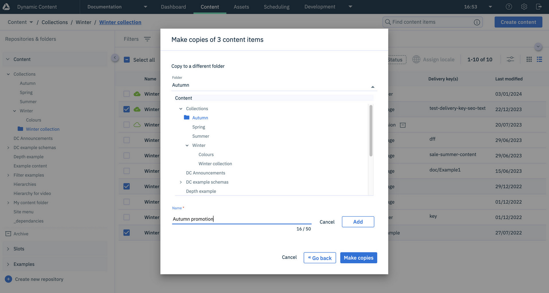Click the Archive box icon
Viewport: 549px width, 293px height.
click(8, 234)
